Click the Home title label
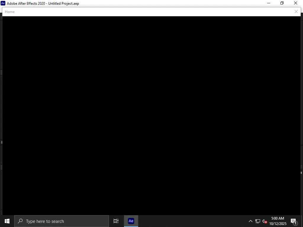 pos(10,12)
